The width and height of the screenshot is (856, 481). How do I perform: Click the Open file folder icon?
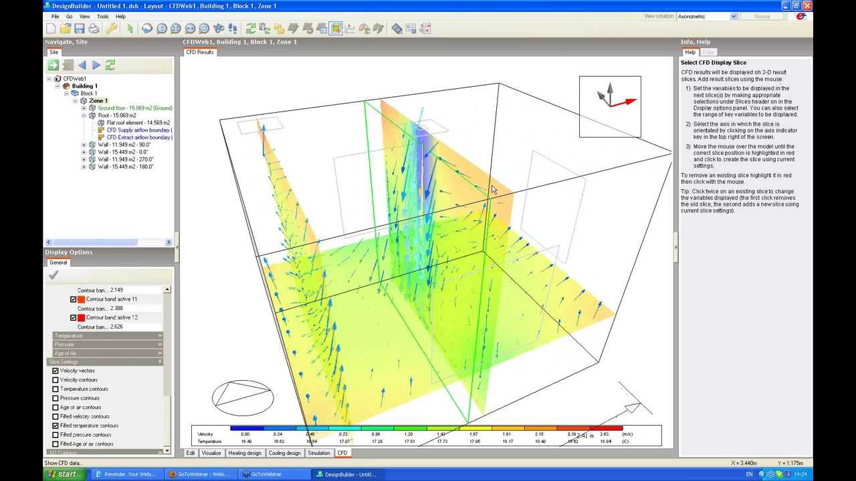tap(65, 29)
